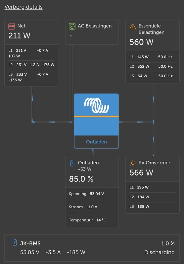Select the 'Temperatuur 14 °C' row
The width and height of the screenshot is (184, 264).
92,220
